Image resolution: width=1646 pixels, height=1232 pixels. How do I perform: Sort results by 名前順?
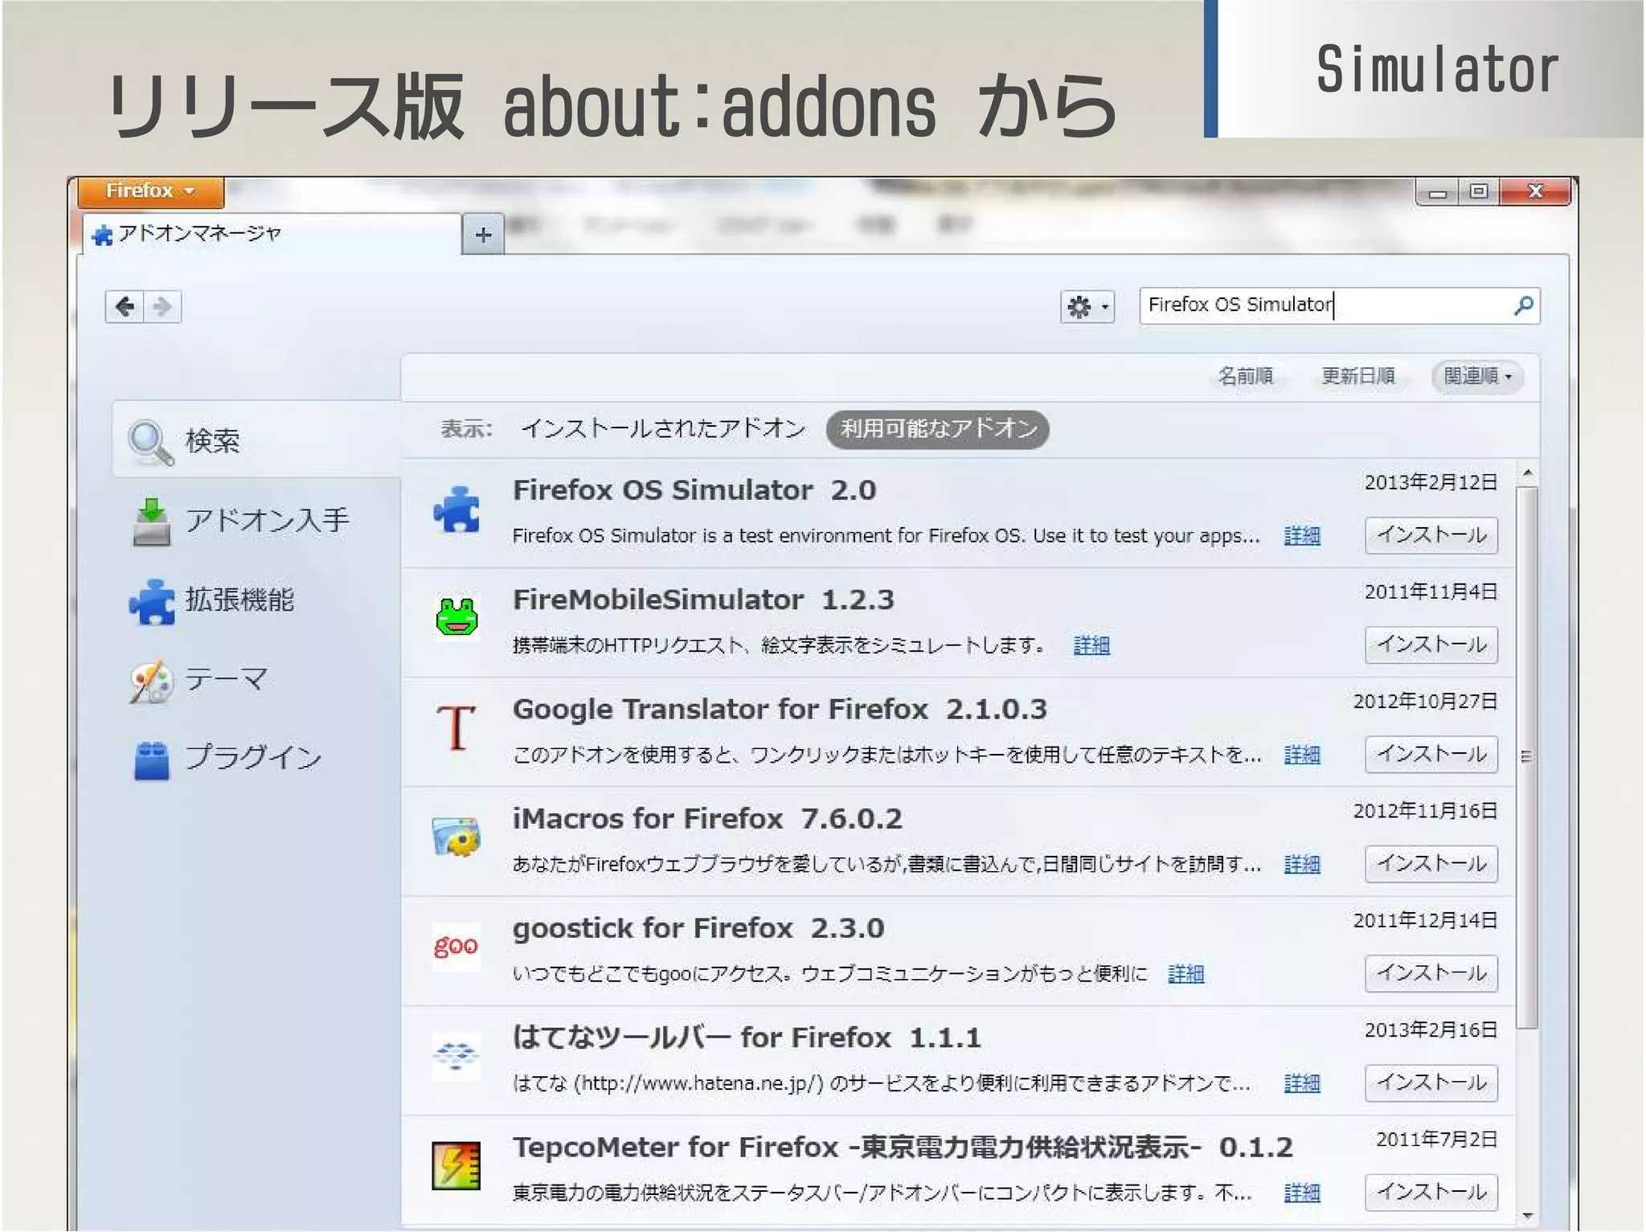tap(1245, 376)
